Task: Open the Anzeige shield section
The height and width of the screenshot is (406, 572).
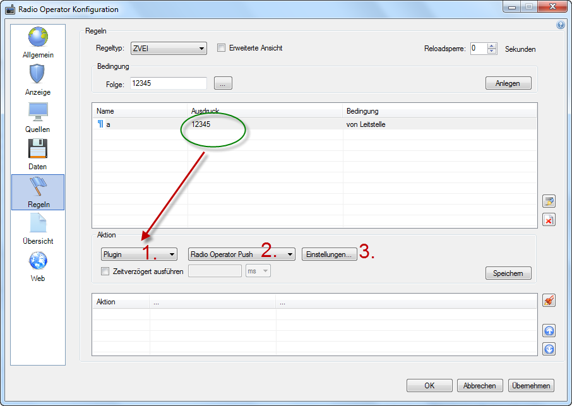Action: [x=38, y=80]
